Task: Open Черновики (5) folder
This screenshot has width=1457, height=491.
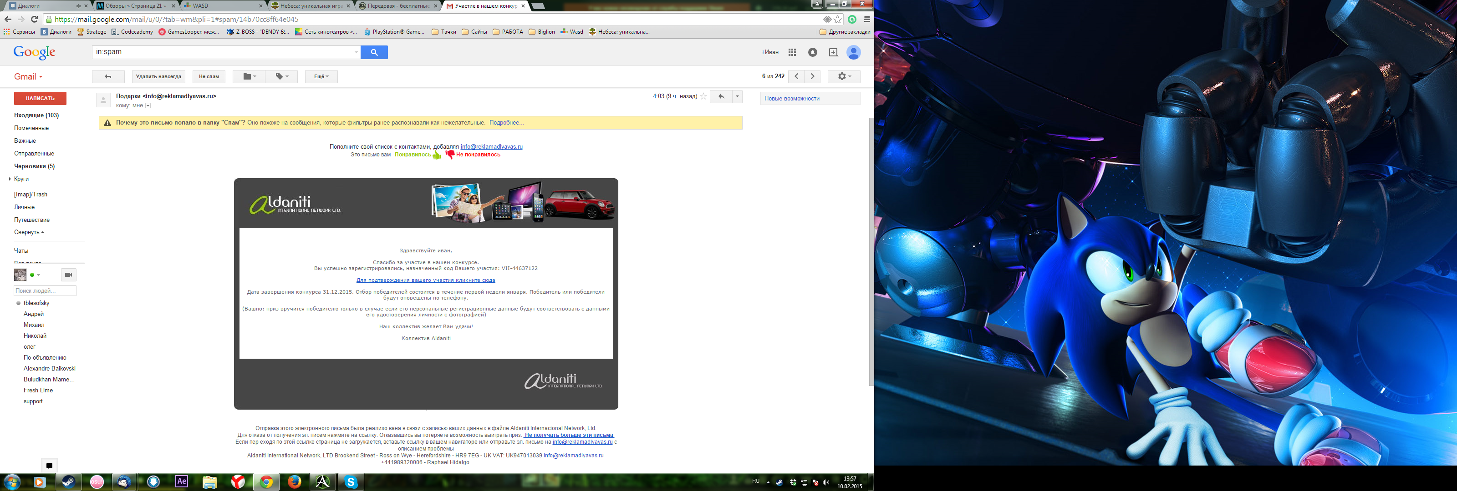Action: (35, 166)
